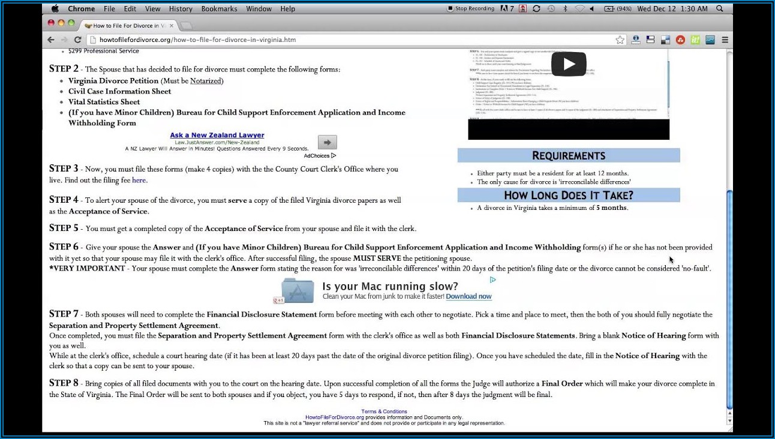Click the 'here' filing fee link
The width and height of the screenshot is (775, 439).
click(139, 180)
